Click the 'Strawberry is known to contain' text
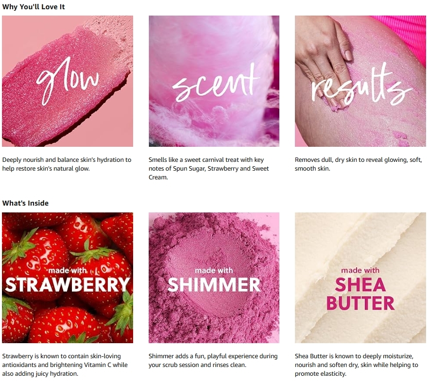 65,365
